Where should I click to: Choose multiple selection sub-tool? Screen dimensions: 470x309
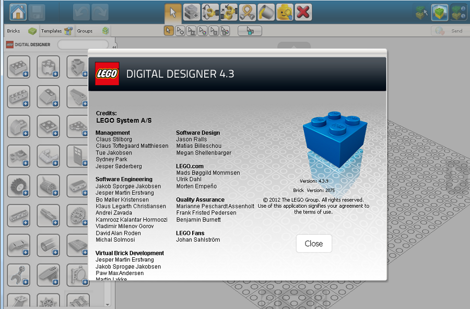(180, 31)
